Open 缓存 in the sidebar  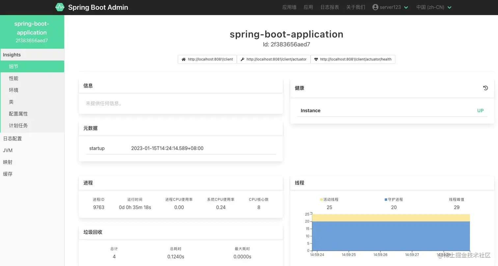click(32, 174)
